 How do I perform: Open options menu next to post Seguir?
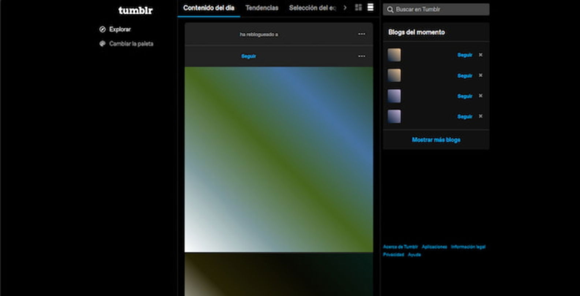tap(362, 56)
